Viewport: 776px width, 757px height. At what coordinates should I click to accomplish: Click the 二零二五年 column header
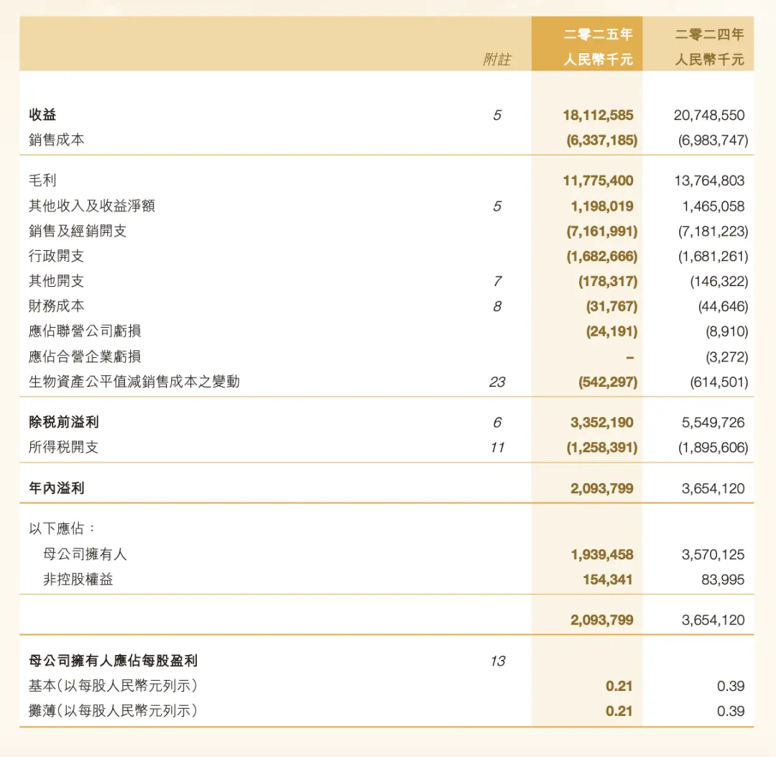598,35
